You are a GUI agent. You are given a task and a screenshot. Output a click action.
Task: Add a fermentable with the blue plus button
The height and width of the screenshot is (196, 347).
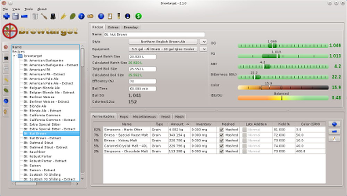335,124
